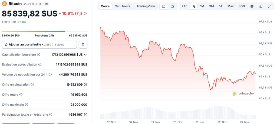Select the 24h time range

(184, 6)
